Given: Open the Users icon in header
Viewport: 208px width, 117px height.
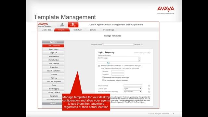Looking at the screenshot, I should [62, 25].
